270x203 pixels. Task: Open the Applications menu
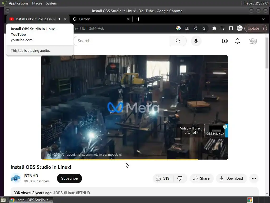pyautogui.click(x=19, y=3)
